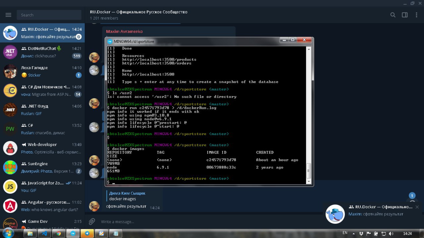
Task: Open the DotNetRuChat conversation with 519 unread
Action: 42,52
